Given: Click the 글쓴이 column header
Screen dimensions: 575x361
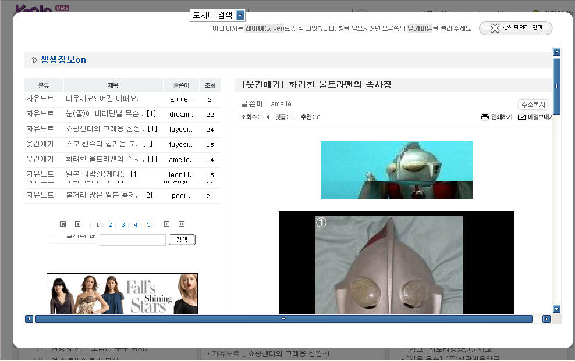Looking at the screenshot, I should click(x=181, y=85).
